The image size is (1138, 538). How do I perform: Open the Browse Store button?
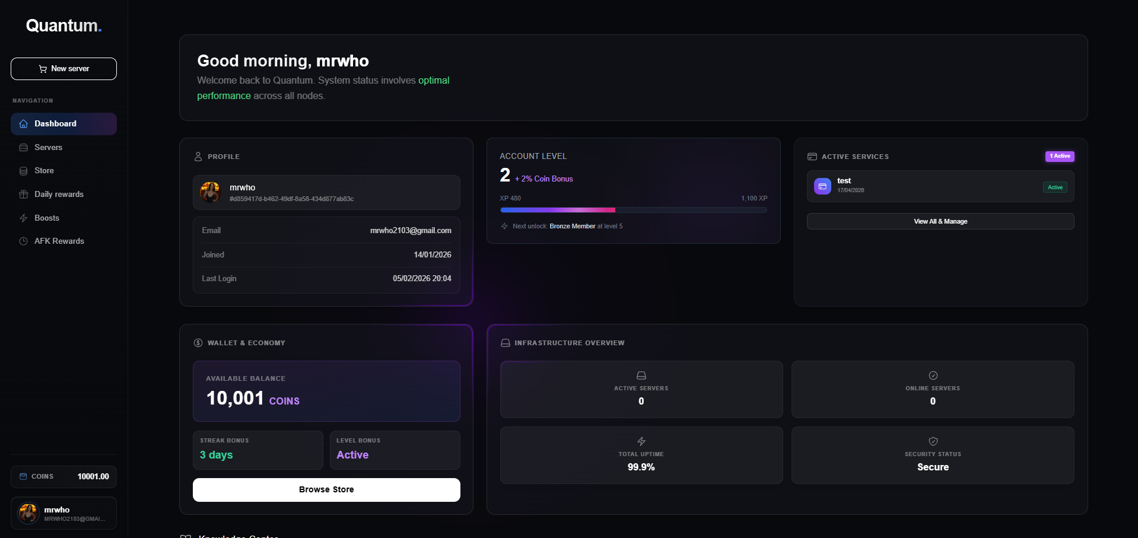point(326,489)
